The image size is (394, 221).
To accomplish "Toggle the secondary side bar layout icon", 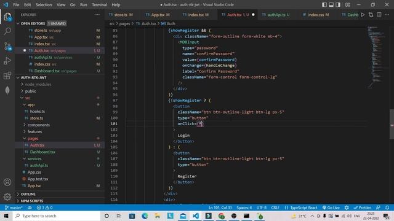I will pos(338,5).
